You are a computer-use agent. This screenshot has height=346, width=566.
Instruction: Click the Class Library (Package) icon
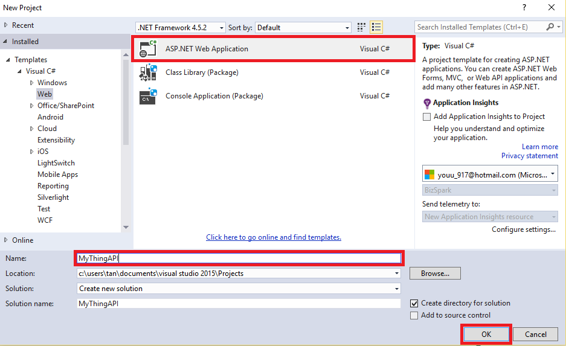pos(148,72)
